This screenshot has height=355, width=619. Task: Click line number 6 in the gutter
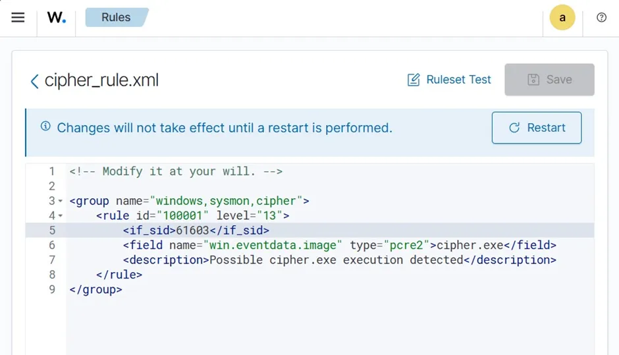[x=52, y=245]
